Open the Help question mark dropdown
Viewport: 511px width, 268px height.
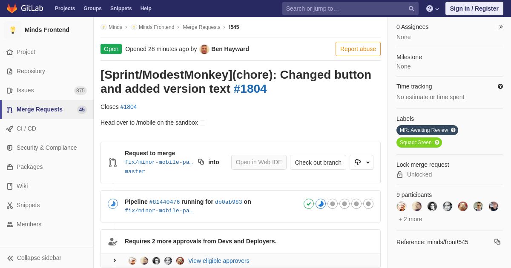tap(433, 9)
